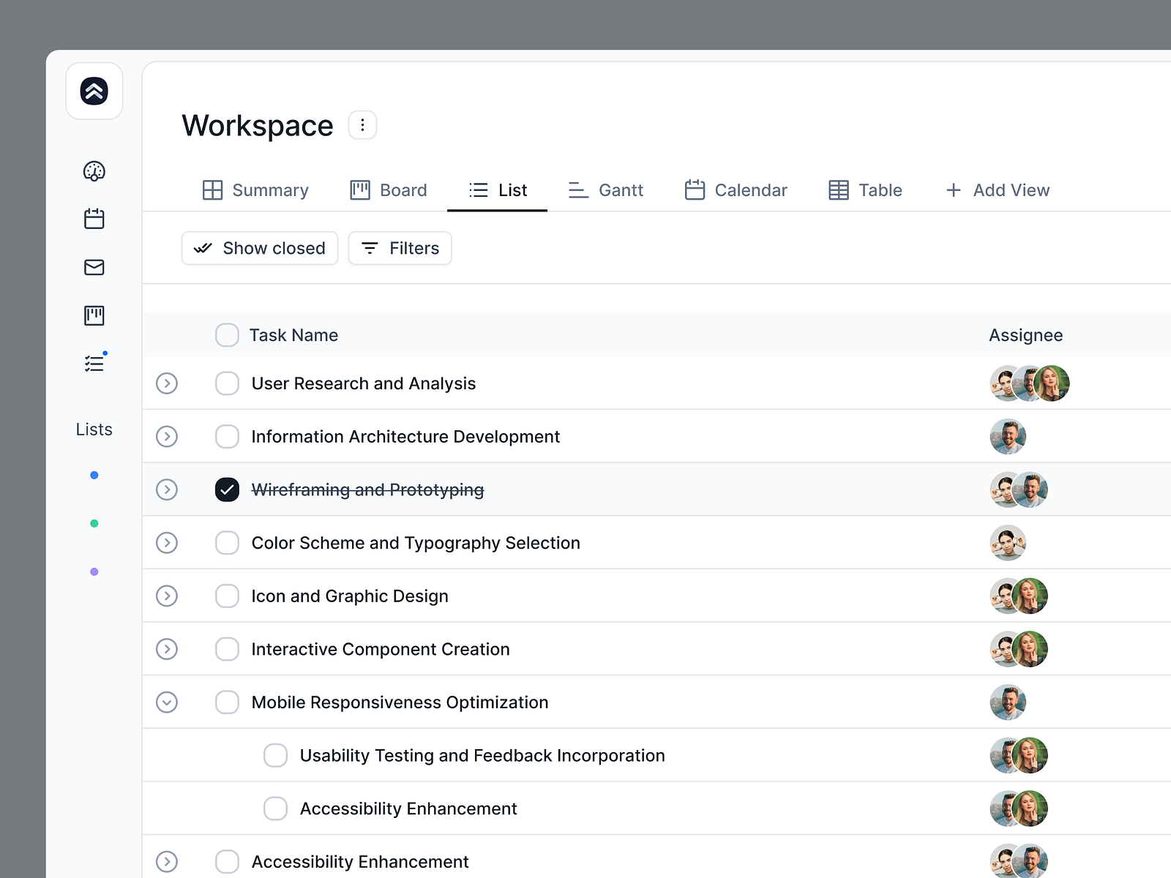
Task: Open the inbox envelope icon in the sidebar
Action: [94, 267]
